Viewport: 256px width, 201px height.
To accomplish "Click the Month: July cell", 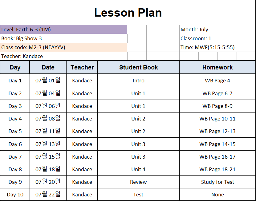I will click(x=217, y=30).
